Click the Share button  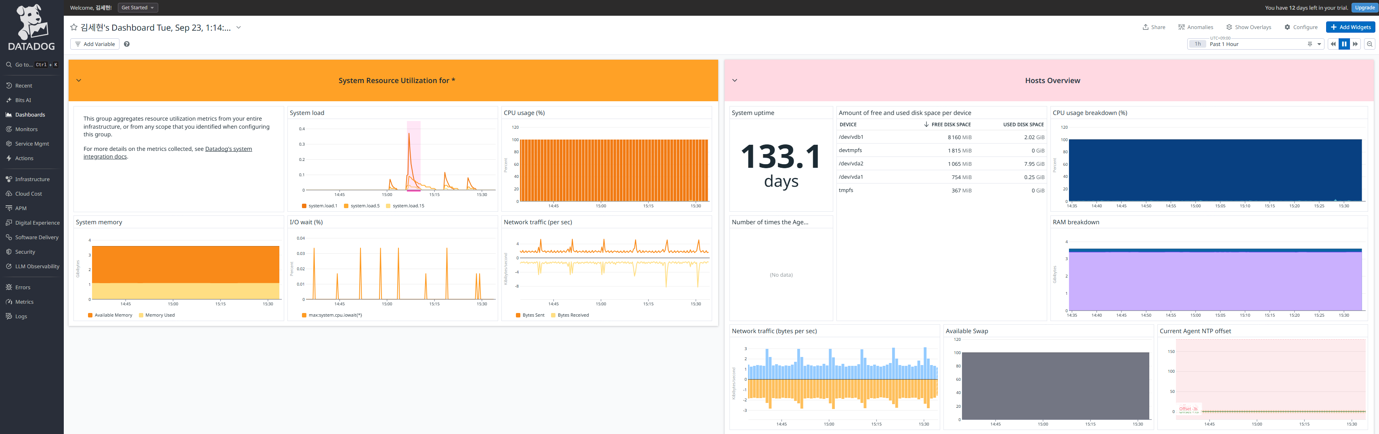pyautogui.click(x=1154, y=27)
